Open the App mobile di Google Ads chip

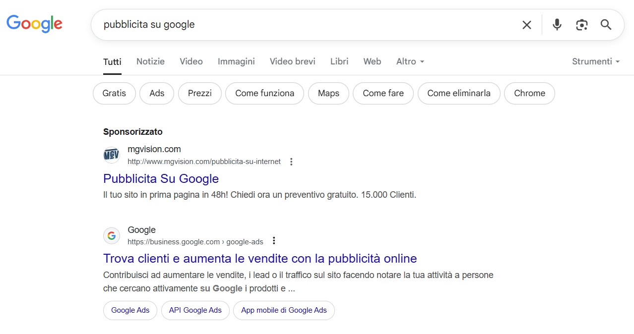point(284,310)
